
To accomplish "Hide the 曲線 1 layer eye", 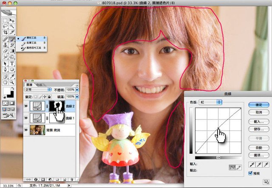I will click(26, 118).
